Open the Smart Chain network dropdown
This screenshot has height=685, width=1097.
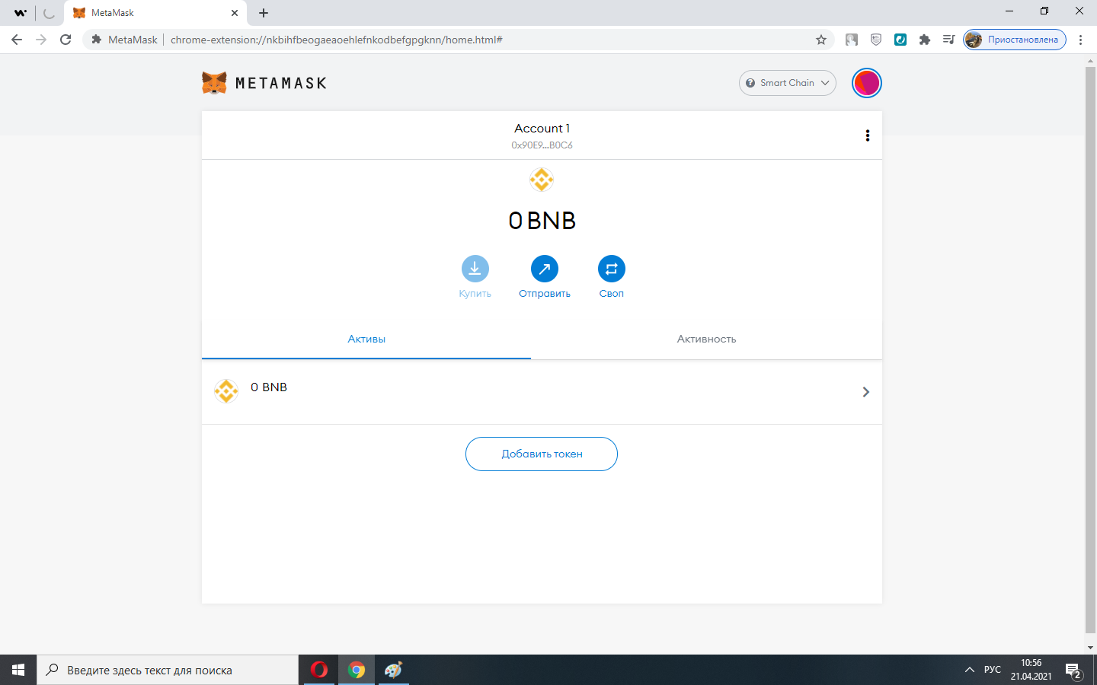[x=788, y=83]
